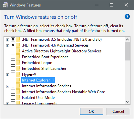Enable Active Directory Lightweight Directory Services checkbox
Viewport: 134px width, 119px height.
13,51
